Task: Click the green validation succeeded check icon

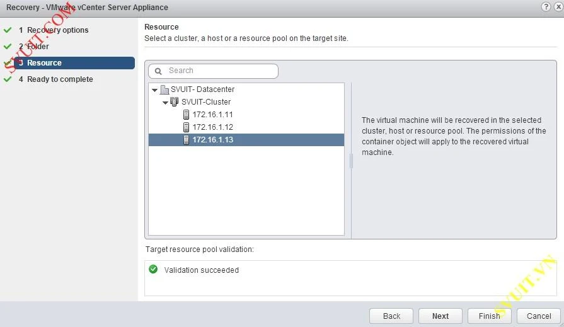Action: pos(153,269)
